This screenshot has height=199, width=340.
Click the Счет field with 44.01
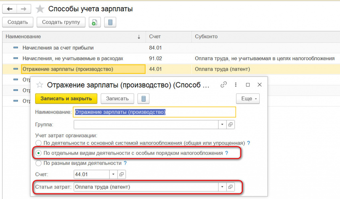click(x=92, y=174)
